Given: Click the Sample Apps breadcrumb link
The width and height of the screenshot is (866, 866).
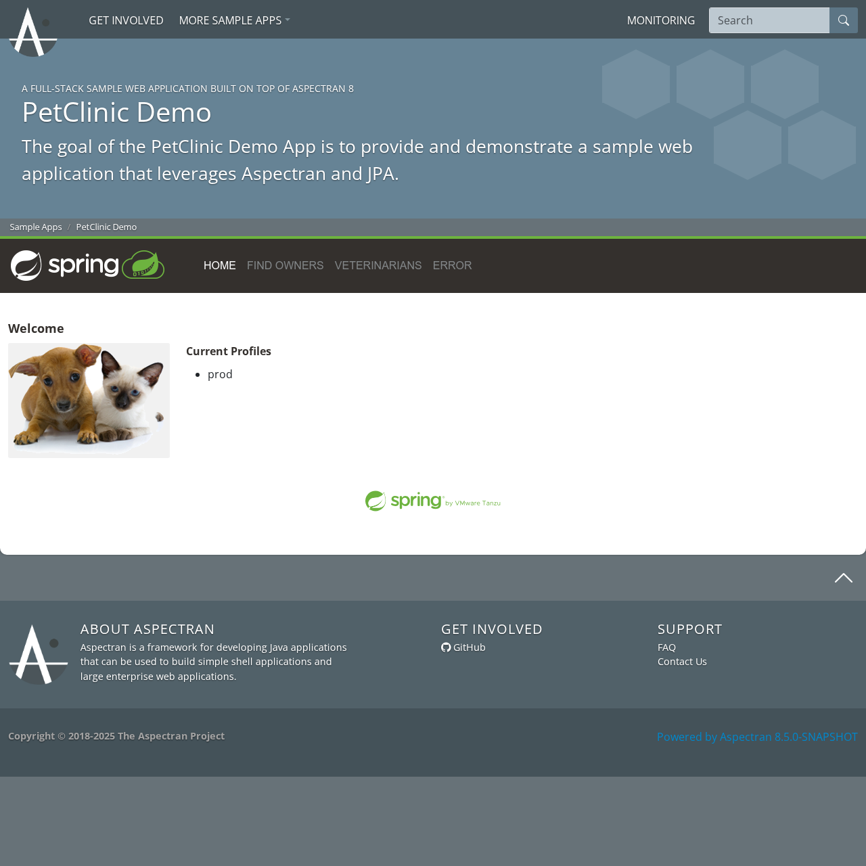Looking at the screenshot, I should click(x=36, y=227).
